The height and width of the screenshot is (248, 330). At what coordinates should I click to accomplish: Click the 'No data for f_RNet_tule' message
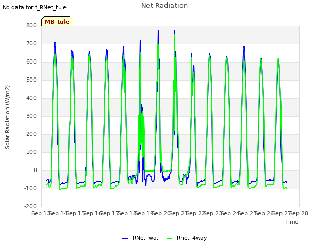(x=35, y=7)
